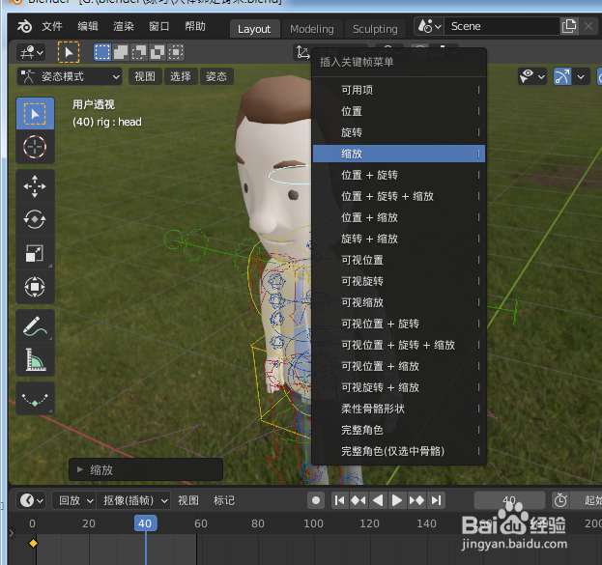This screenshot has width=602, height=565.
Task: Select the Measure tool
Action: click(x=35, y=359)
